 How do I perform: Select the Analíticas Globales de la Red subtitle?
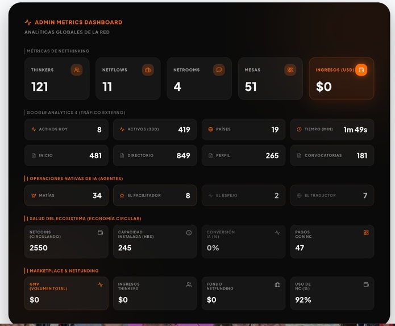[67, 32]
